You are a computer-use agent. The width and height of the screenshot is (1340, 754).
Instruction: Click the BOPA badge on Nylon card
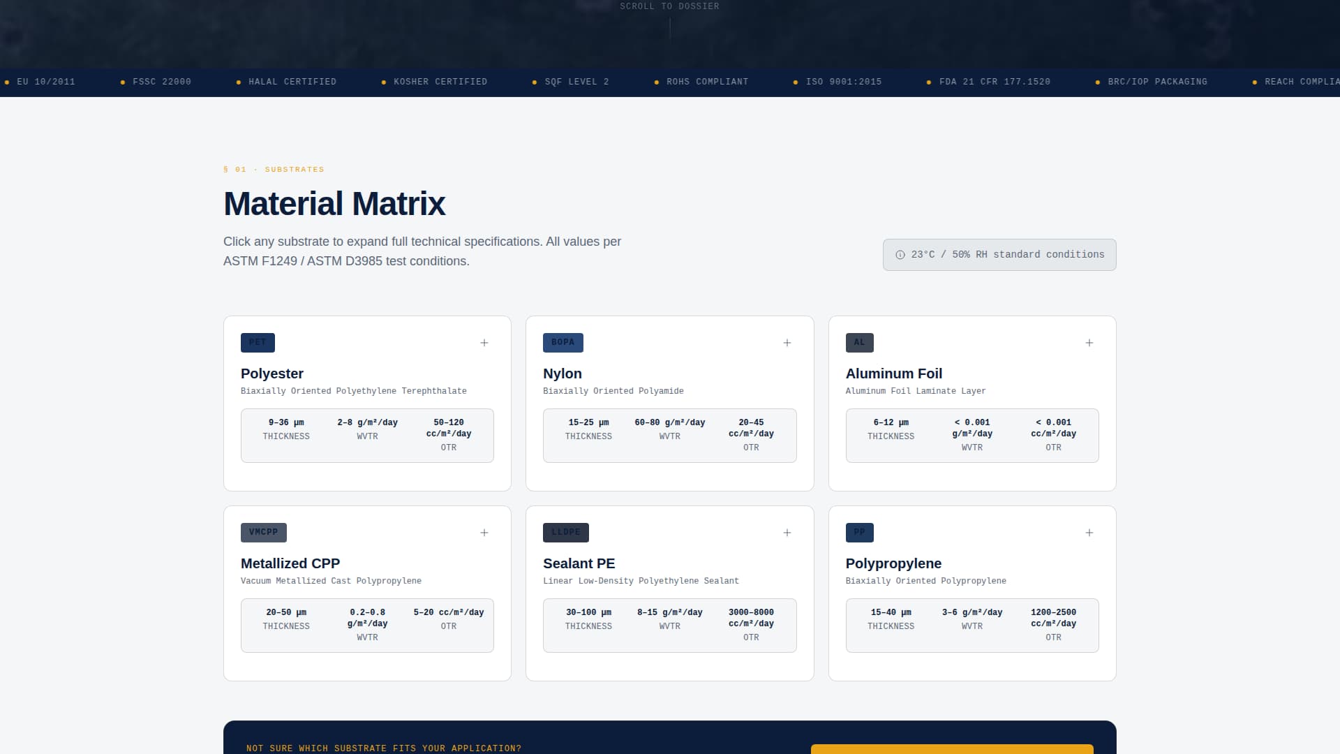click(563, 343)
